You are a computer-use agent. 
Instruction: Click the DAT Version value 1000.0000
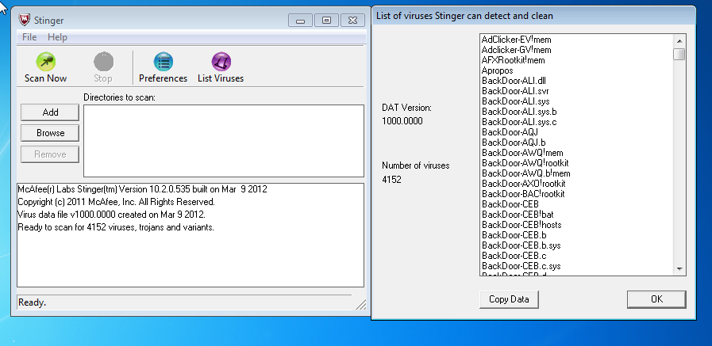point(402,121)
